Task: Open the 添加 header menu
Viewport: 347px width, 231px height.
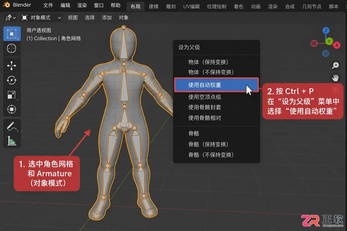Action: (x=107, y=18)
